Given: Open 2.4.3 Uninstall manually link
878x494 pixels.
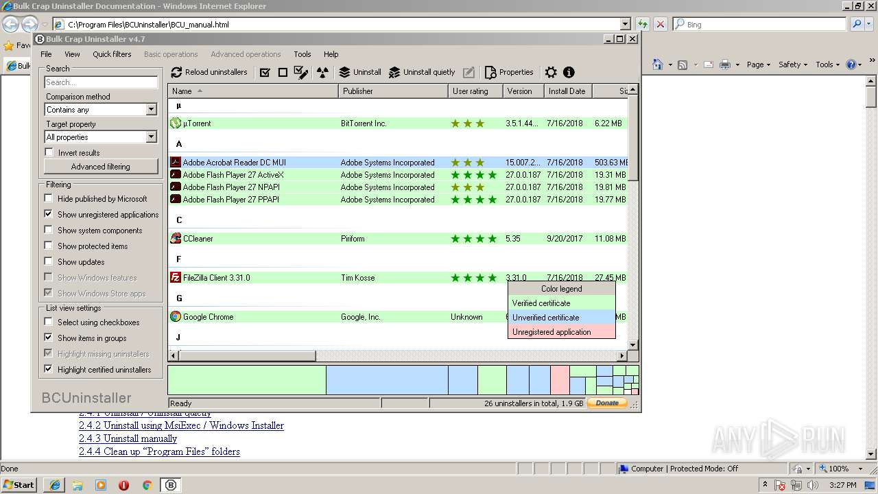Looking at the screenshot, I should [x=128, y=438].
